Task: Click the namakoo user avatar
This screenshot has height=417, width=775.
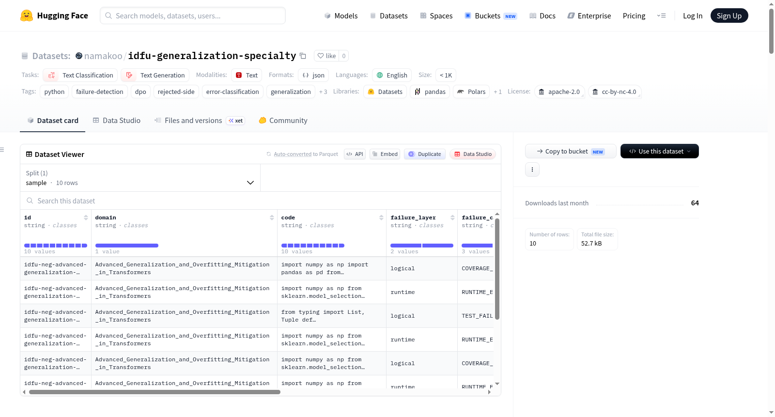Action: coord(79,56)
